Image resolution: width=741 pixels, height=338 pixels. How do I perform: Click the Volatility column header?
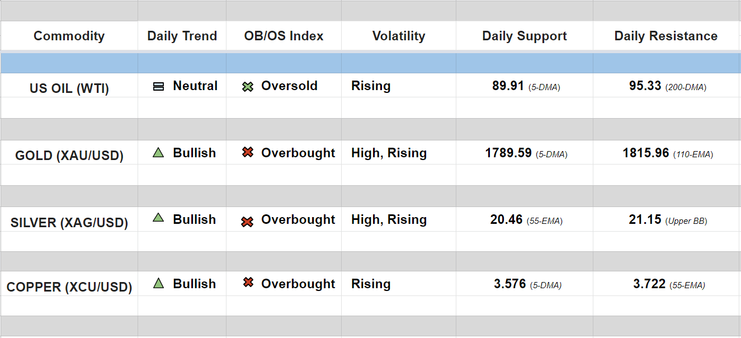coord(399,36)
